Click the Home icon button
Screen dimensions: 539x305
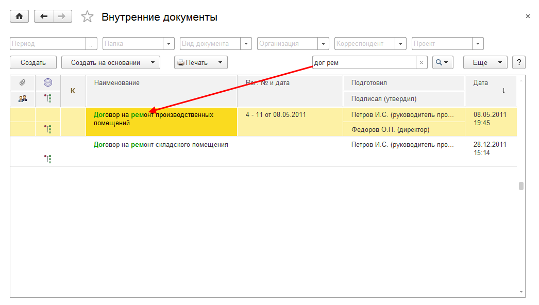tap(20, 16)
